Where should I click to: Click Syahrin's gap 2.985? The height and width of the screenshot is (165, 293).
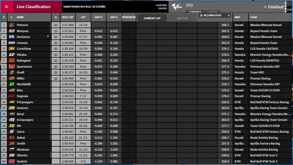[x=114, y=161]
